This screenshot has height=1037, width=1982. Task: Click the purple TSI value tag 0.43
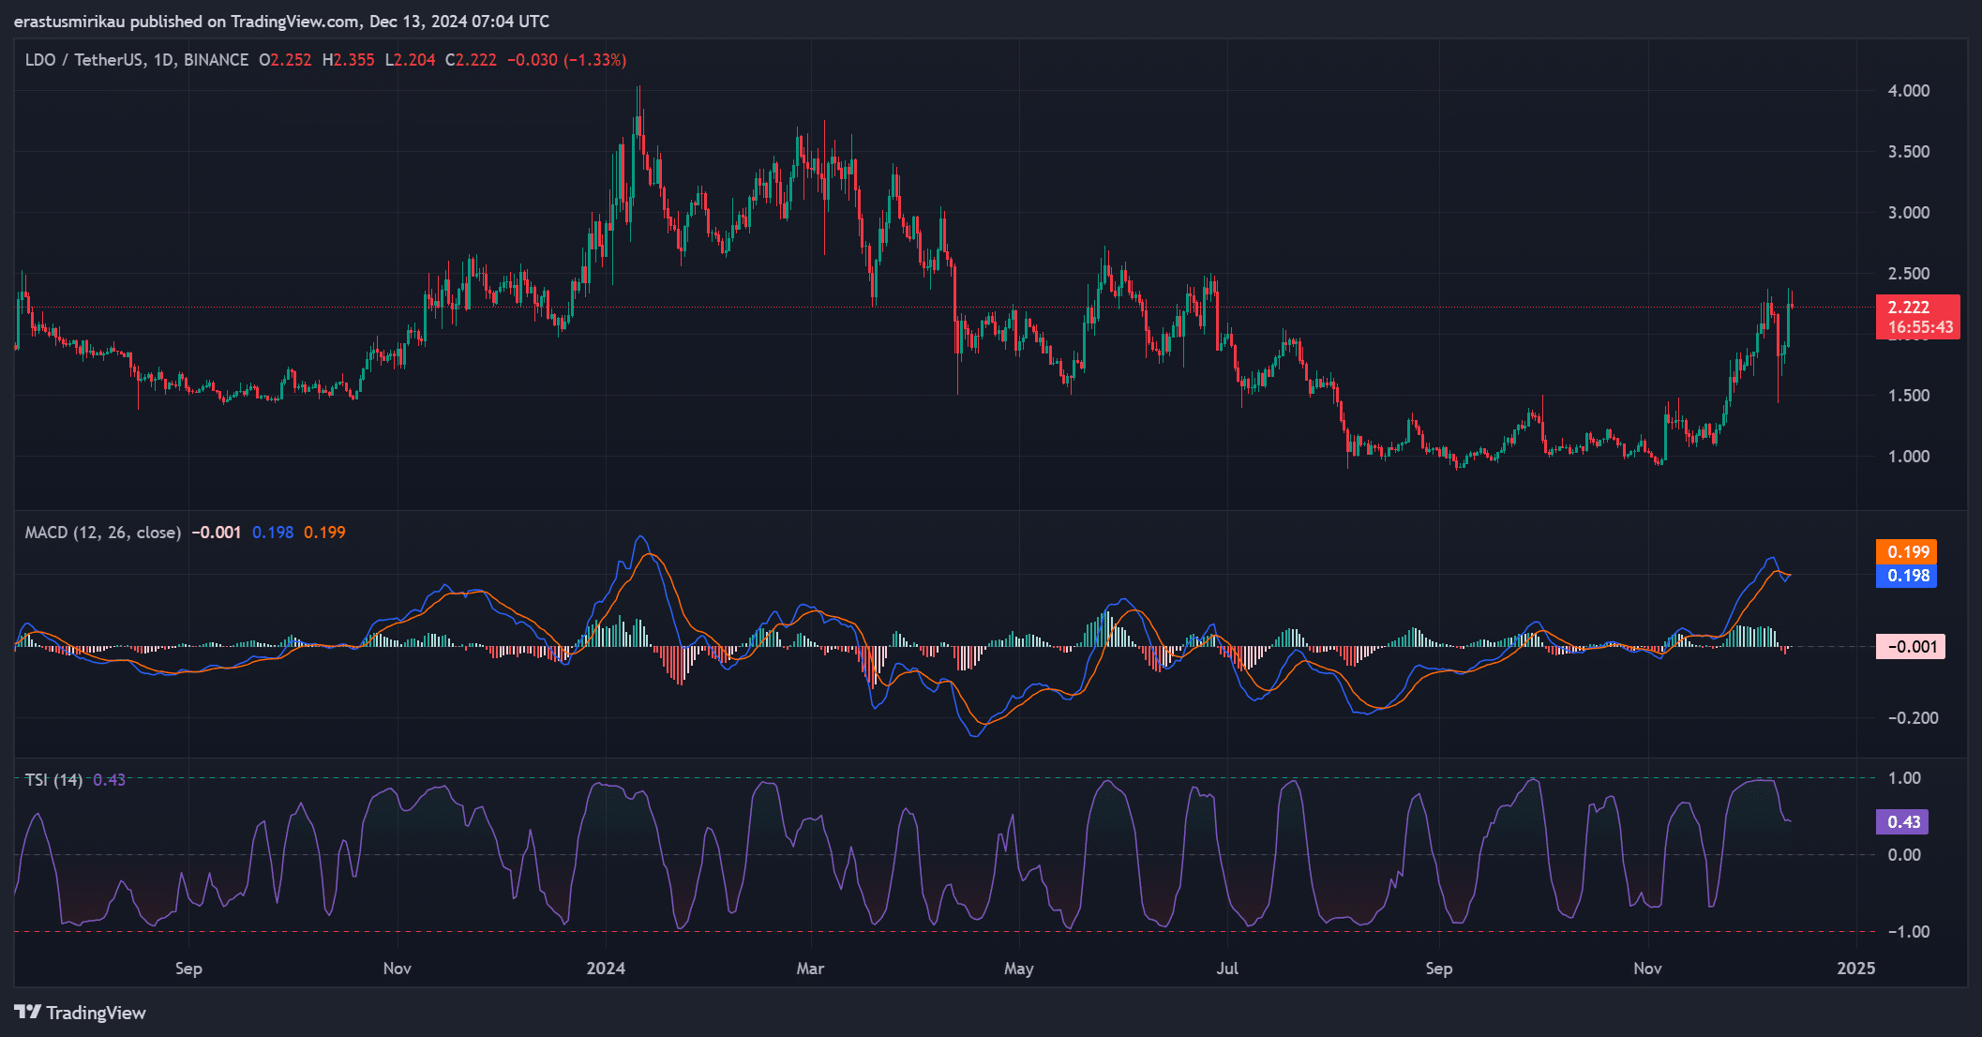[1902, 822]
